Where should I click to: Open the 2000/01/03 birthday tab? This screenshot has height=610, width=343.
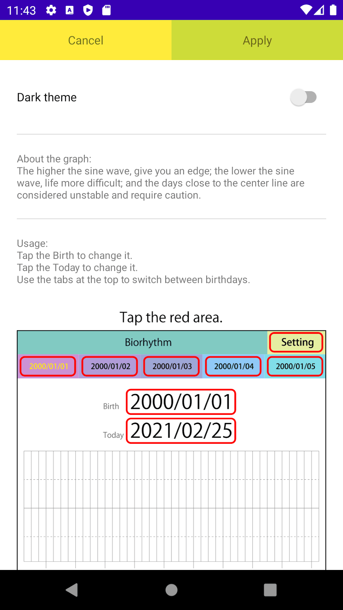(x=172, y=366)
